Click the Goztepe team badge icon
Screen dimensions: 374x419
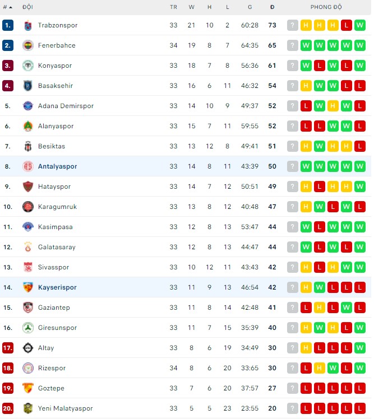coord(28,388)
